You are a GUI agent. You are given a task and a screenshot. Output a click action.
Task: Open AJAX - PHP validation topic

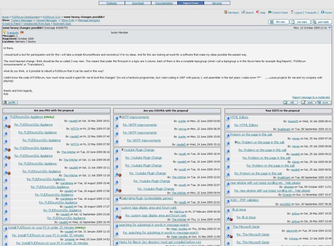[244, 200]
